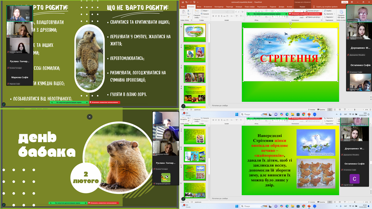Open File Explorer on the 9:56 taskbar
Viewport: 372px width, 209px height.
coord(293,114)
